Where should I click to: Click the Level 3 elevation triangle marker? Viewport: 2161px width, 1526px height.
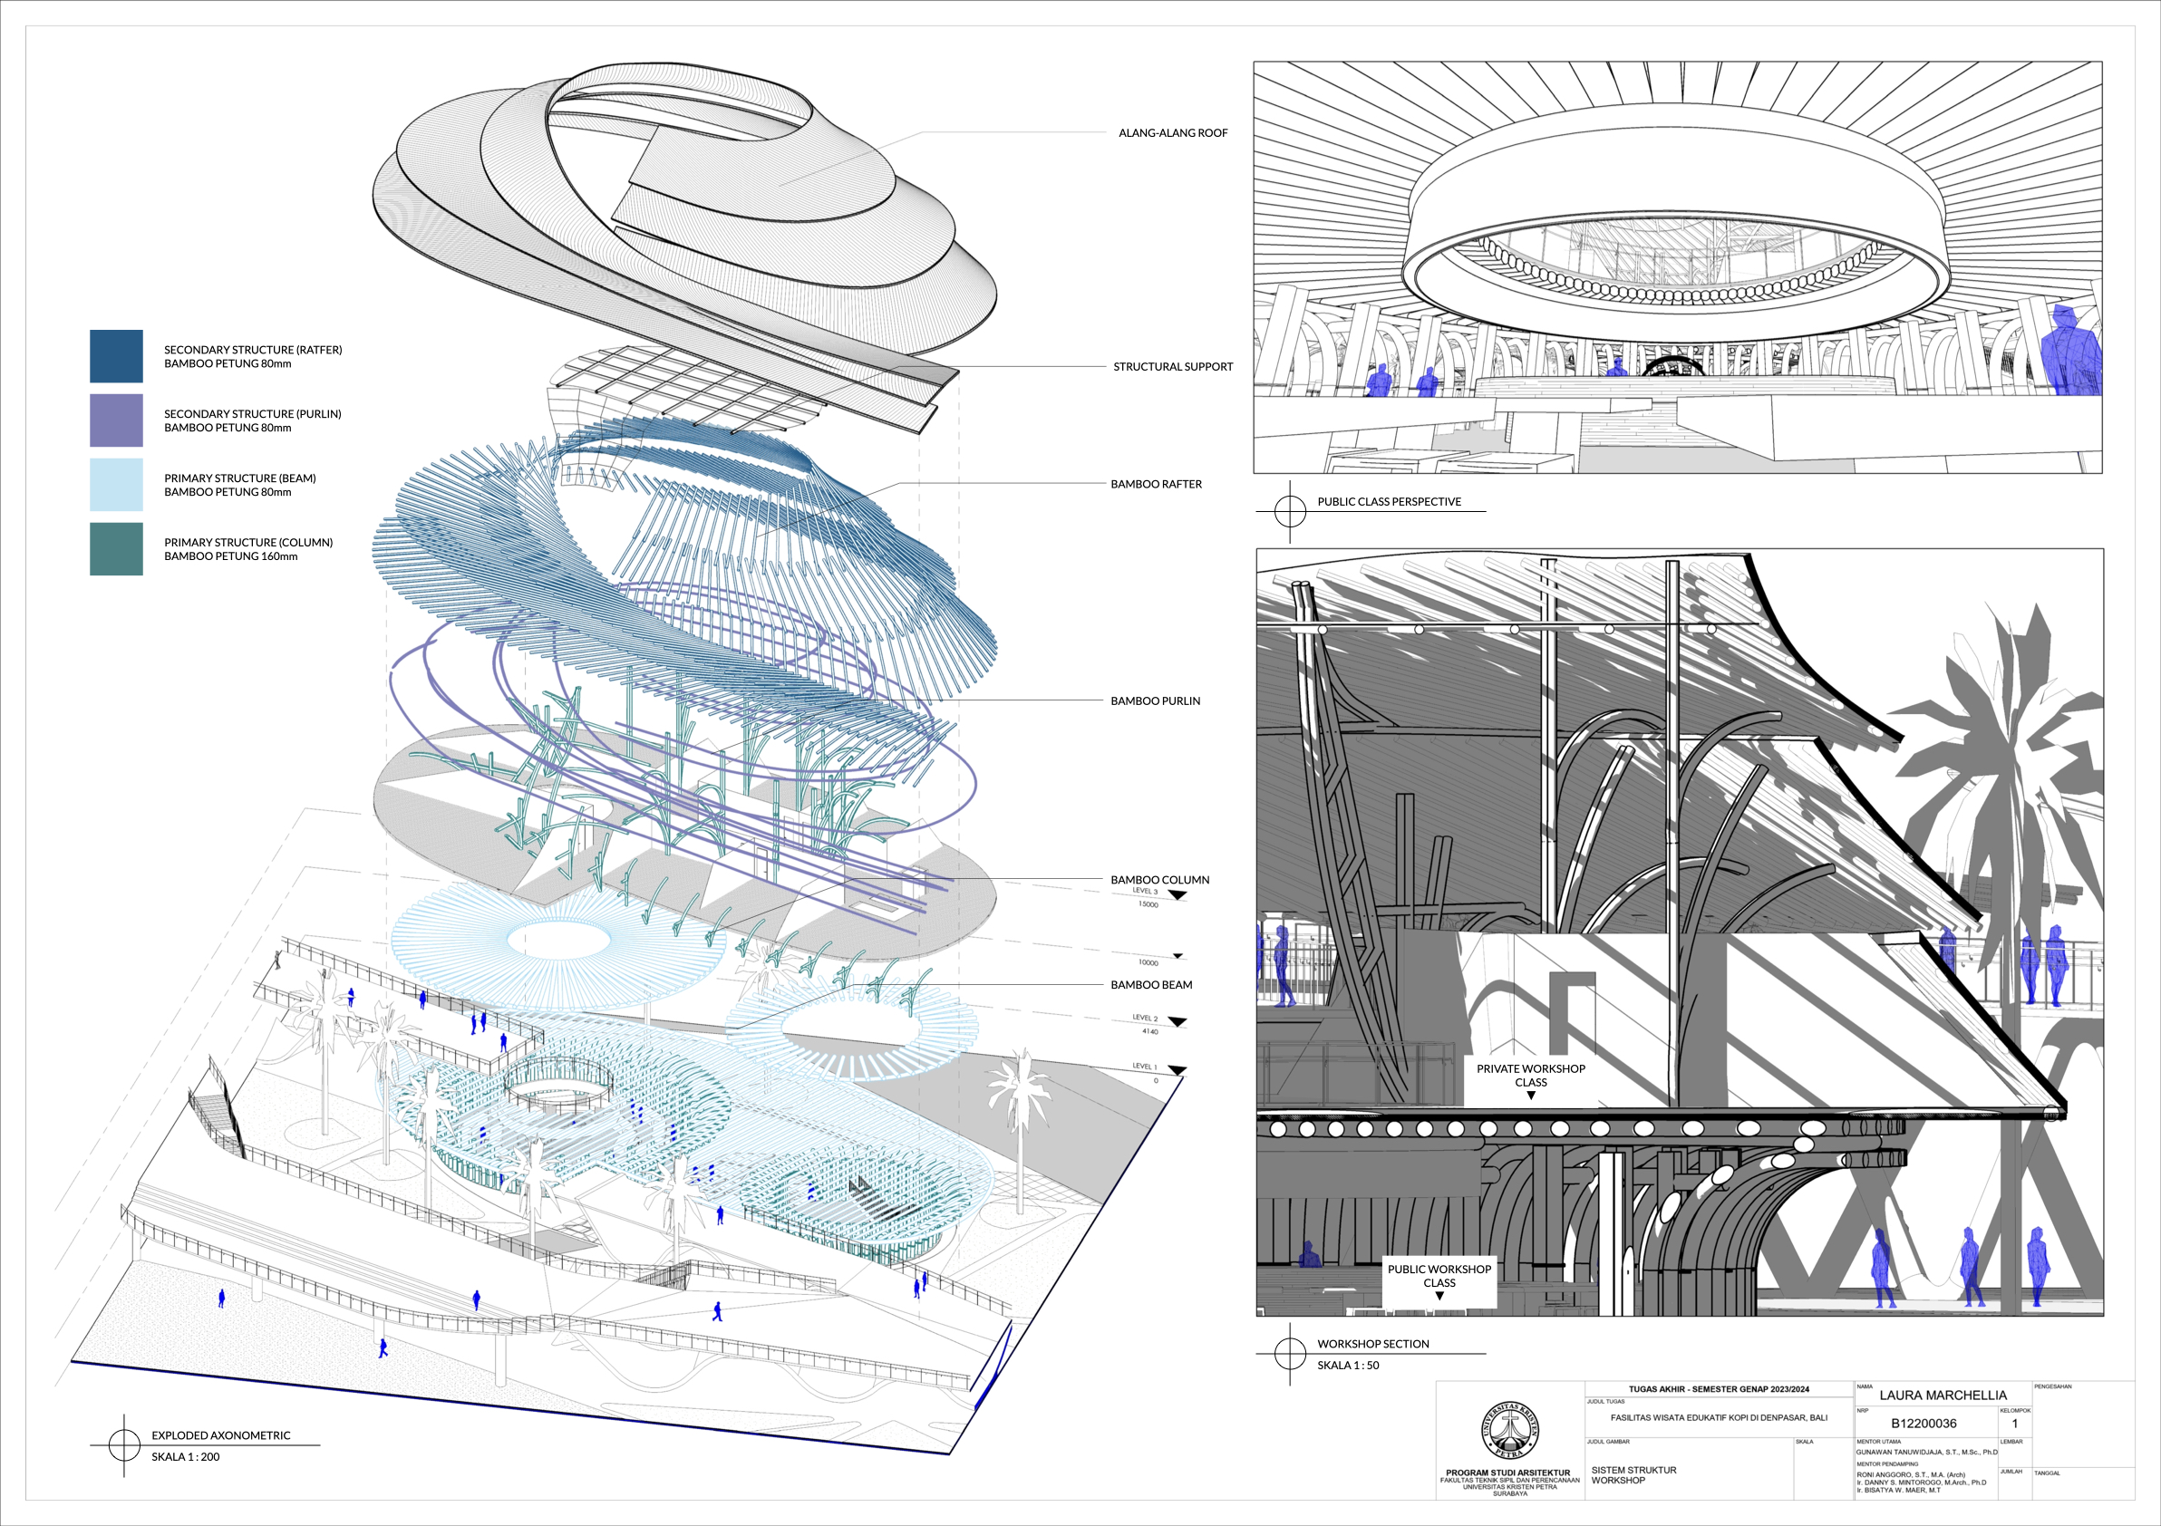pos(1177,894)
